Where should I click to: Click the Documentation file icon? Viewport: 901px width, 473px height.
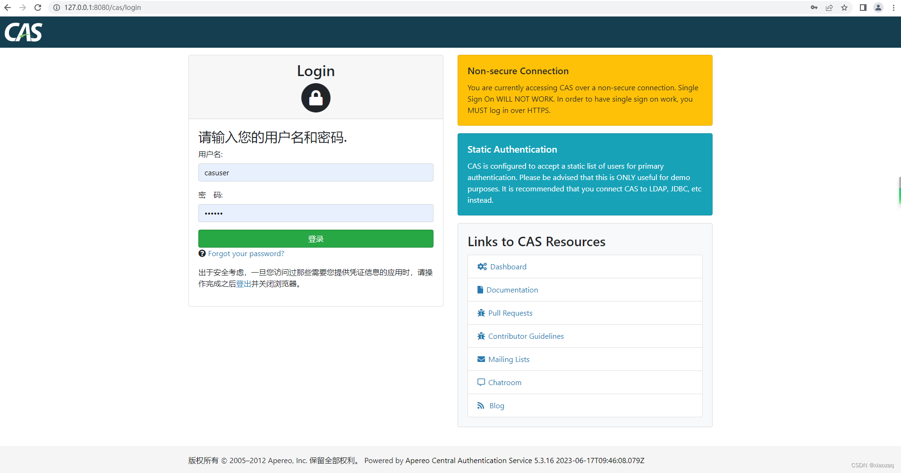click(x=480, y=289)
